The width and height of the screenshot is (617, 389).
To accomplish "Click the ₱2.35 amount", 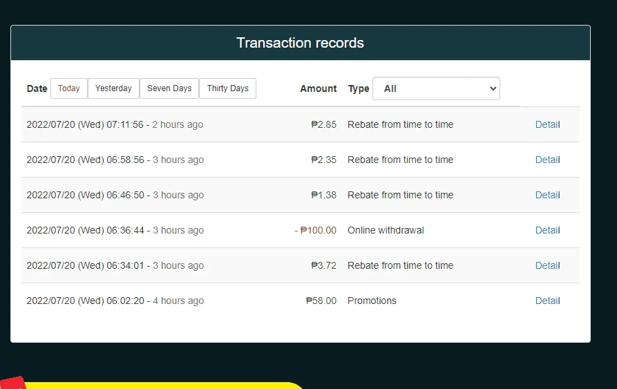I will (x=323, y=160).
